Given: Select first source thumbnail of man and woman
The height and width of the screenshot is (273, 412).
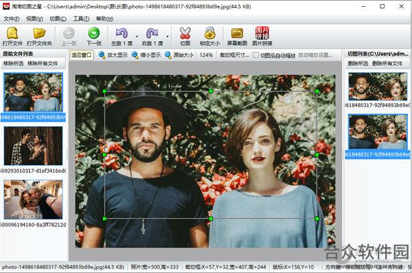Looking at the screenshot, I should [x=33, y=92].
